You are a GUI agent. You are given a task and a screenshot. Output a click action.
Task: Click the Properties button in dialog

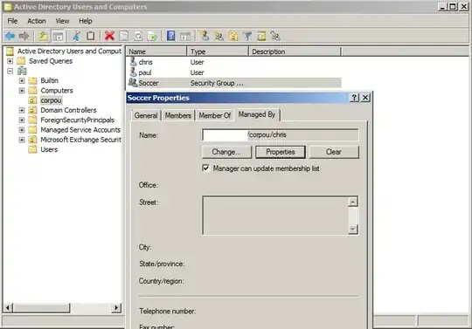tap(281, 152)
